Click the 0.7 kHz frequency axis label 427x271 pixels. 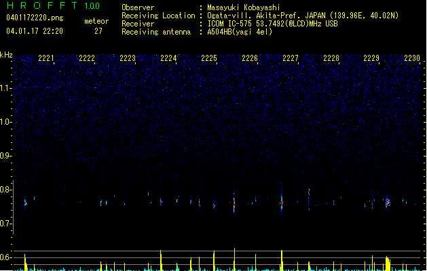click(5, 224)
